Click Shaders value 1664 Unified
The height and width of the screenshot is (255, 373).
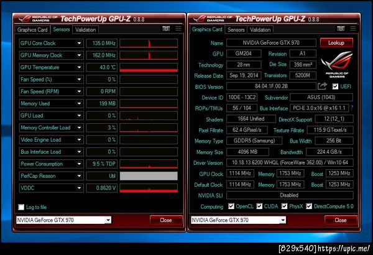251,119
